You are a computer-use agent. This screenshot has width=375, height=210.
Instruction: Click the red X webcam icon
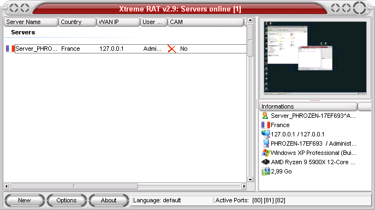(x=172, y=49)
